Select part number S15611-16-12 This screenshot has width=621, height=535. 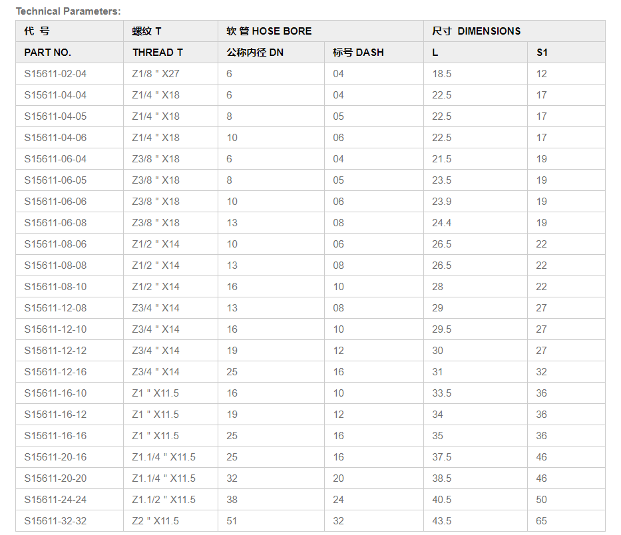55,415
